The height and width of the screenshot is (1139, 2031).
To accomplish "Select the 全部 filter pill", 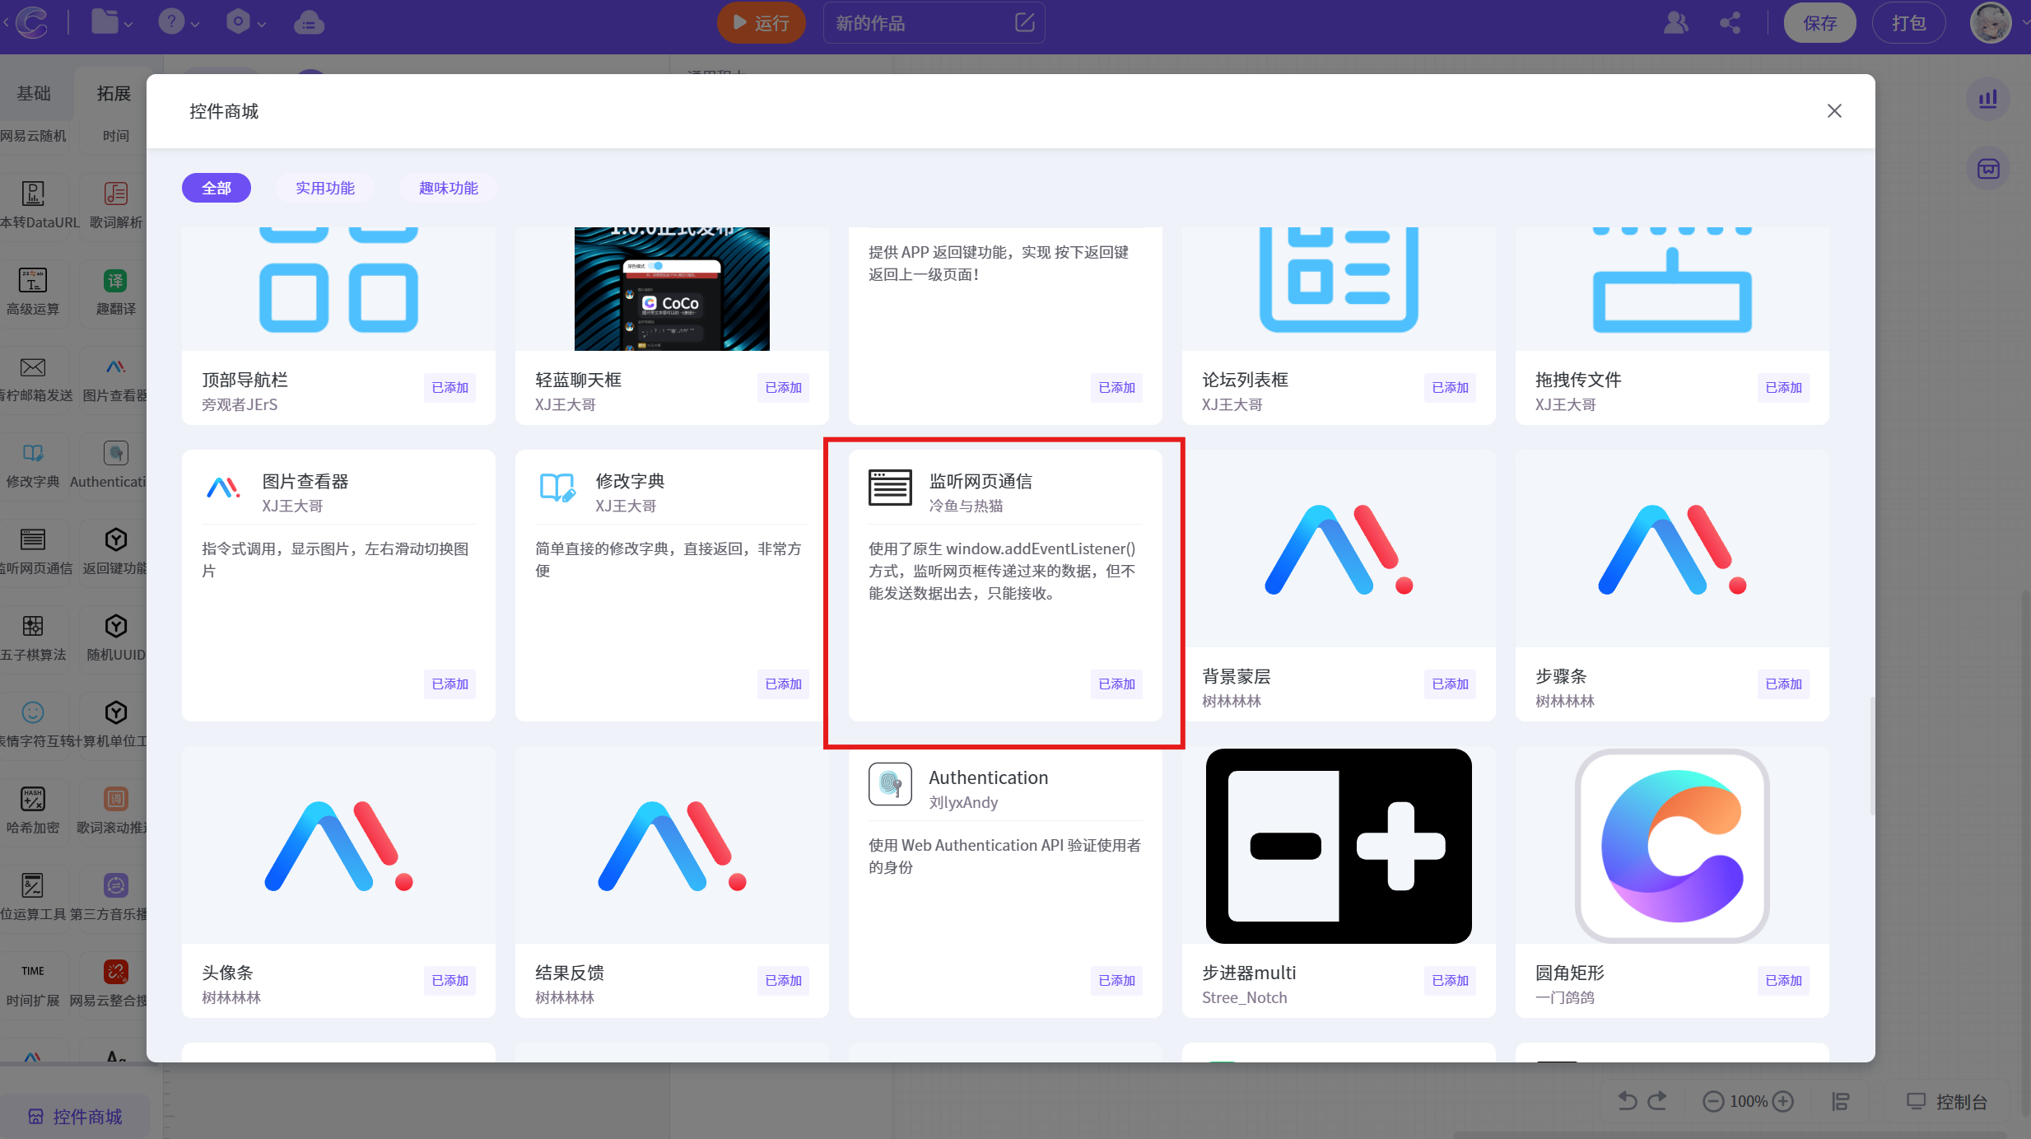I will click(x=217, y=188).
